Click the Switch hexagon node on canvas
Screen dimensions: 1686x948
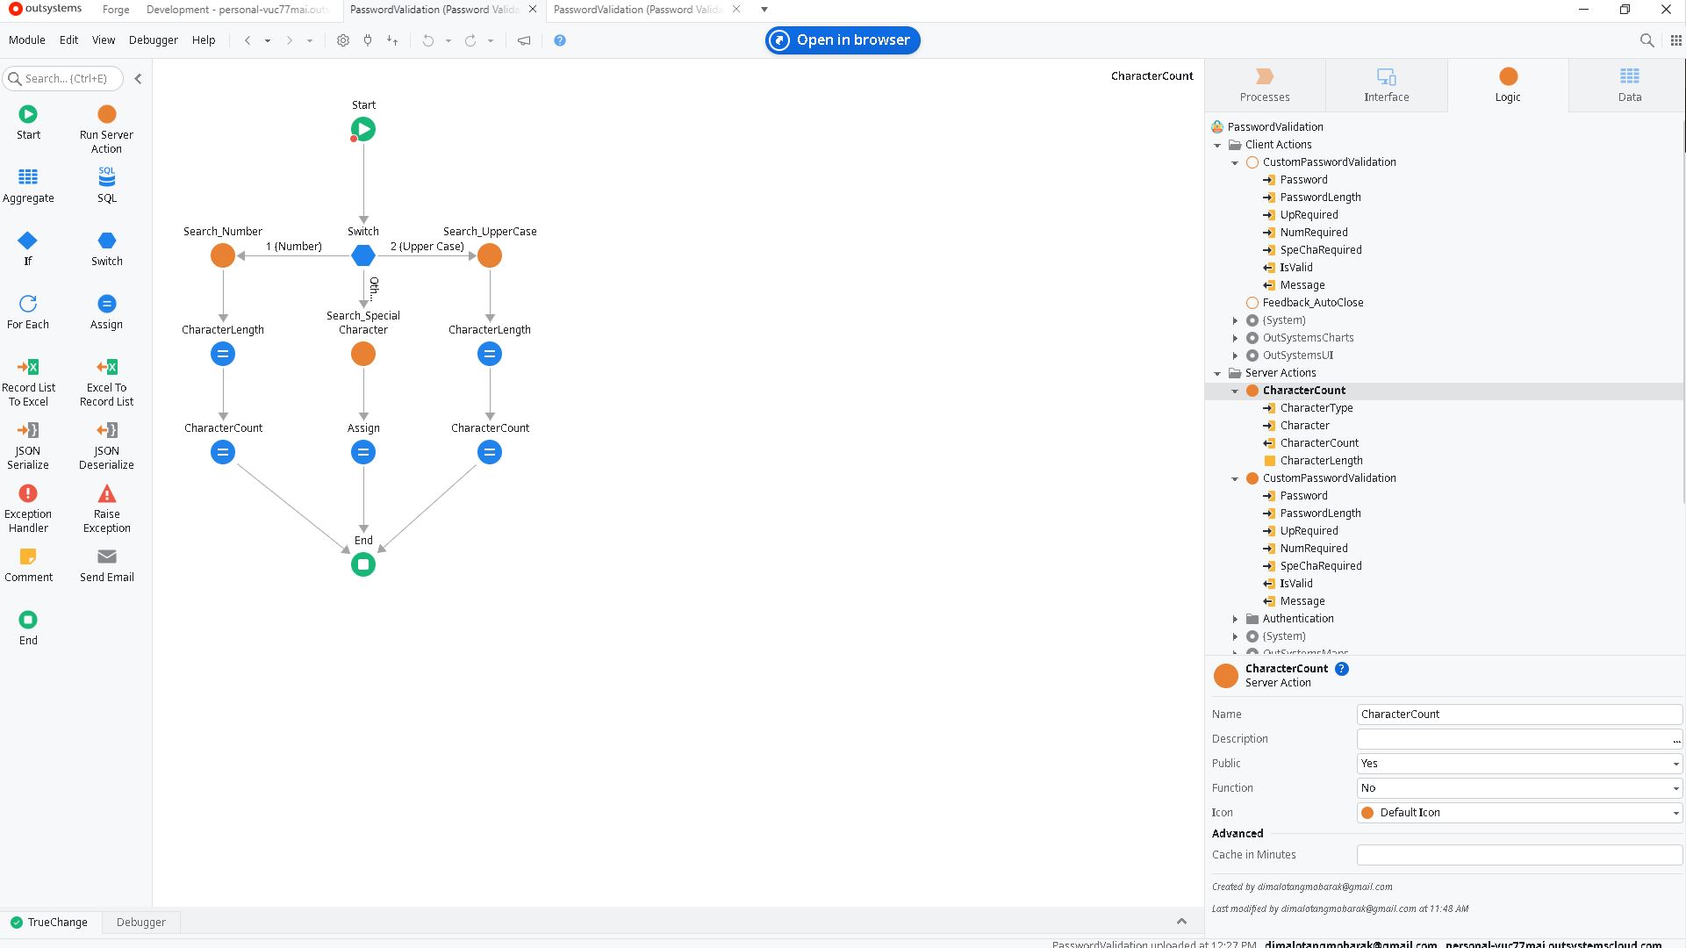tap(363, 255)
